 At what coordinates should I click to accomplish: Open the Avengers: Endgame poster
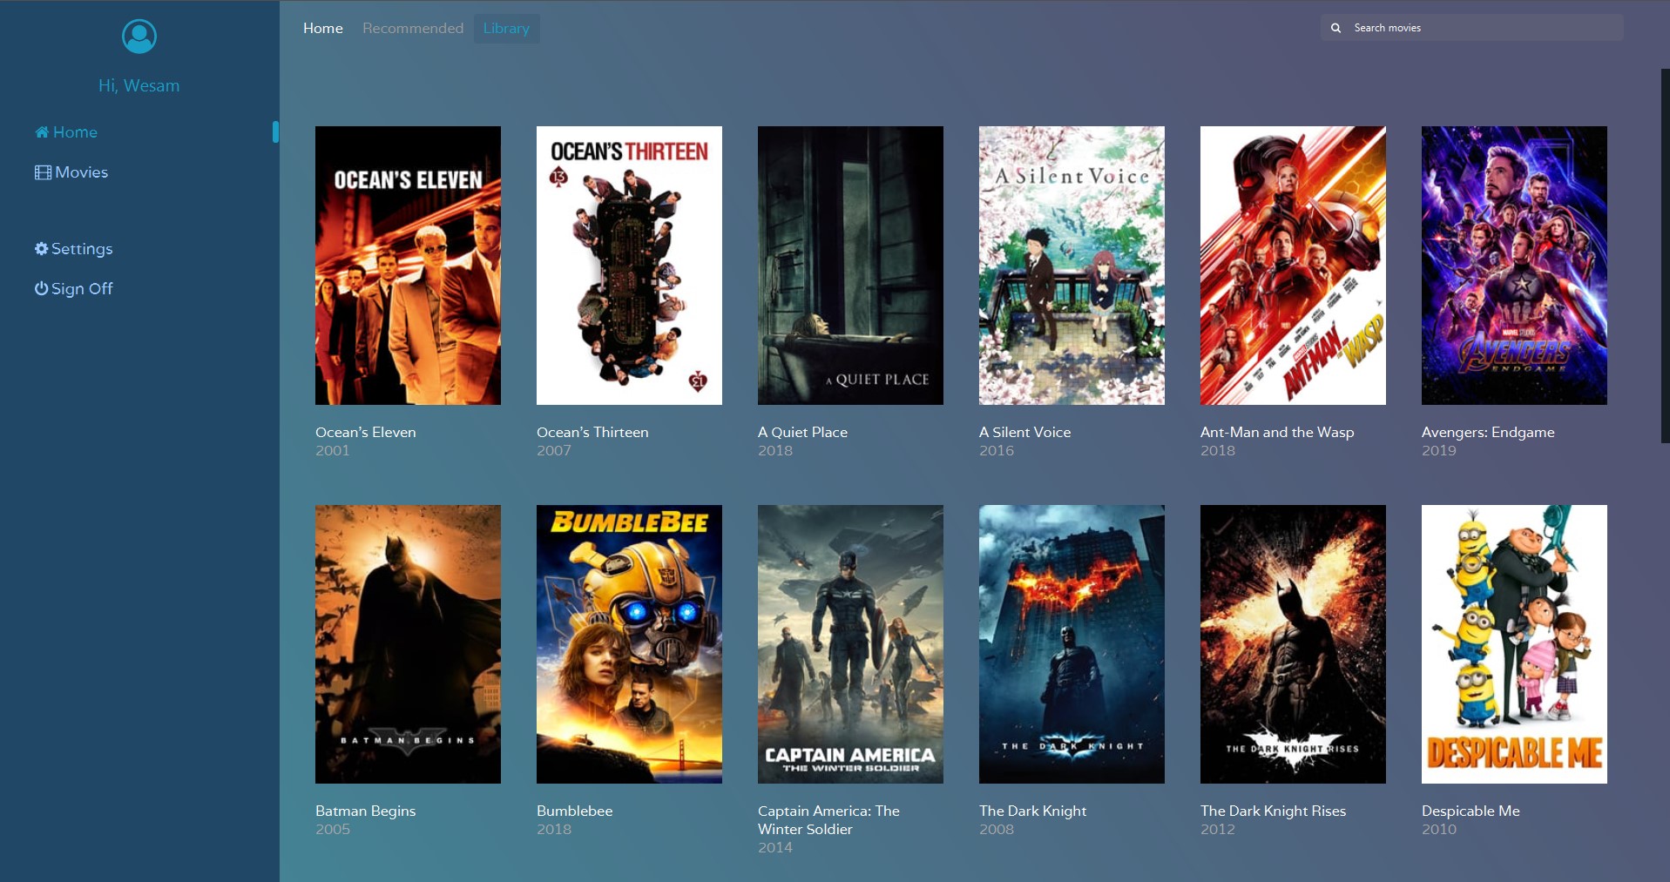point(1514,266)
